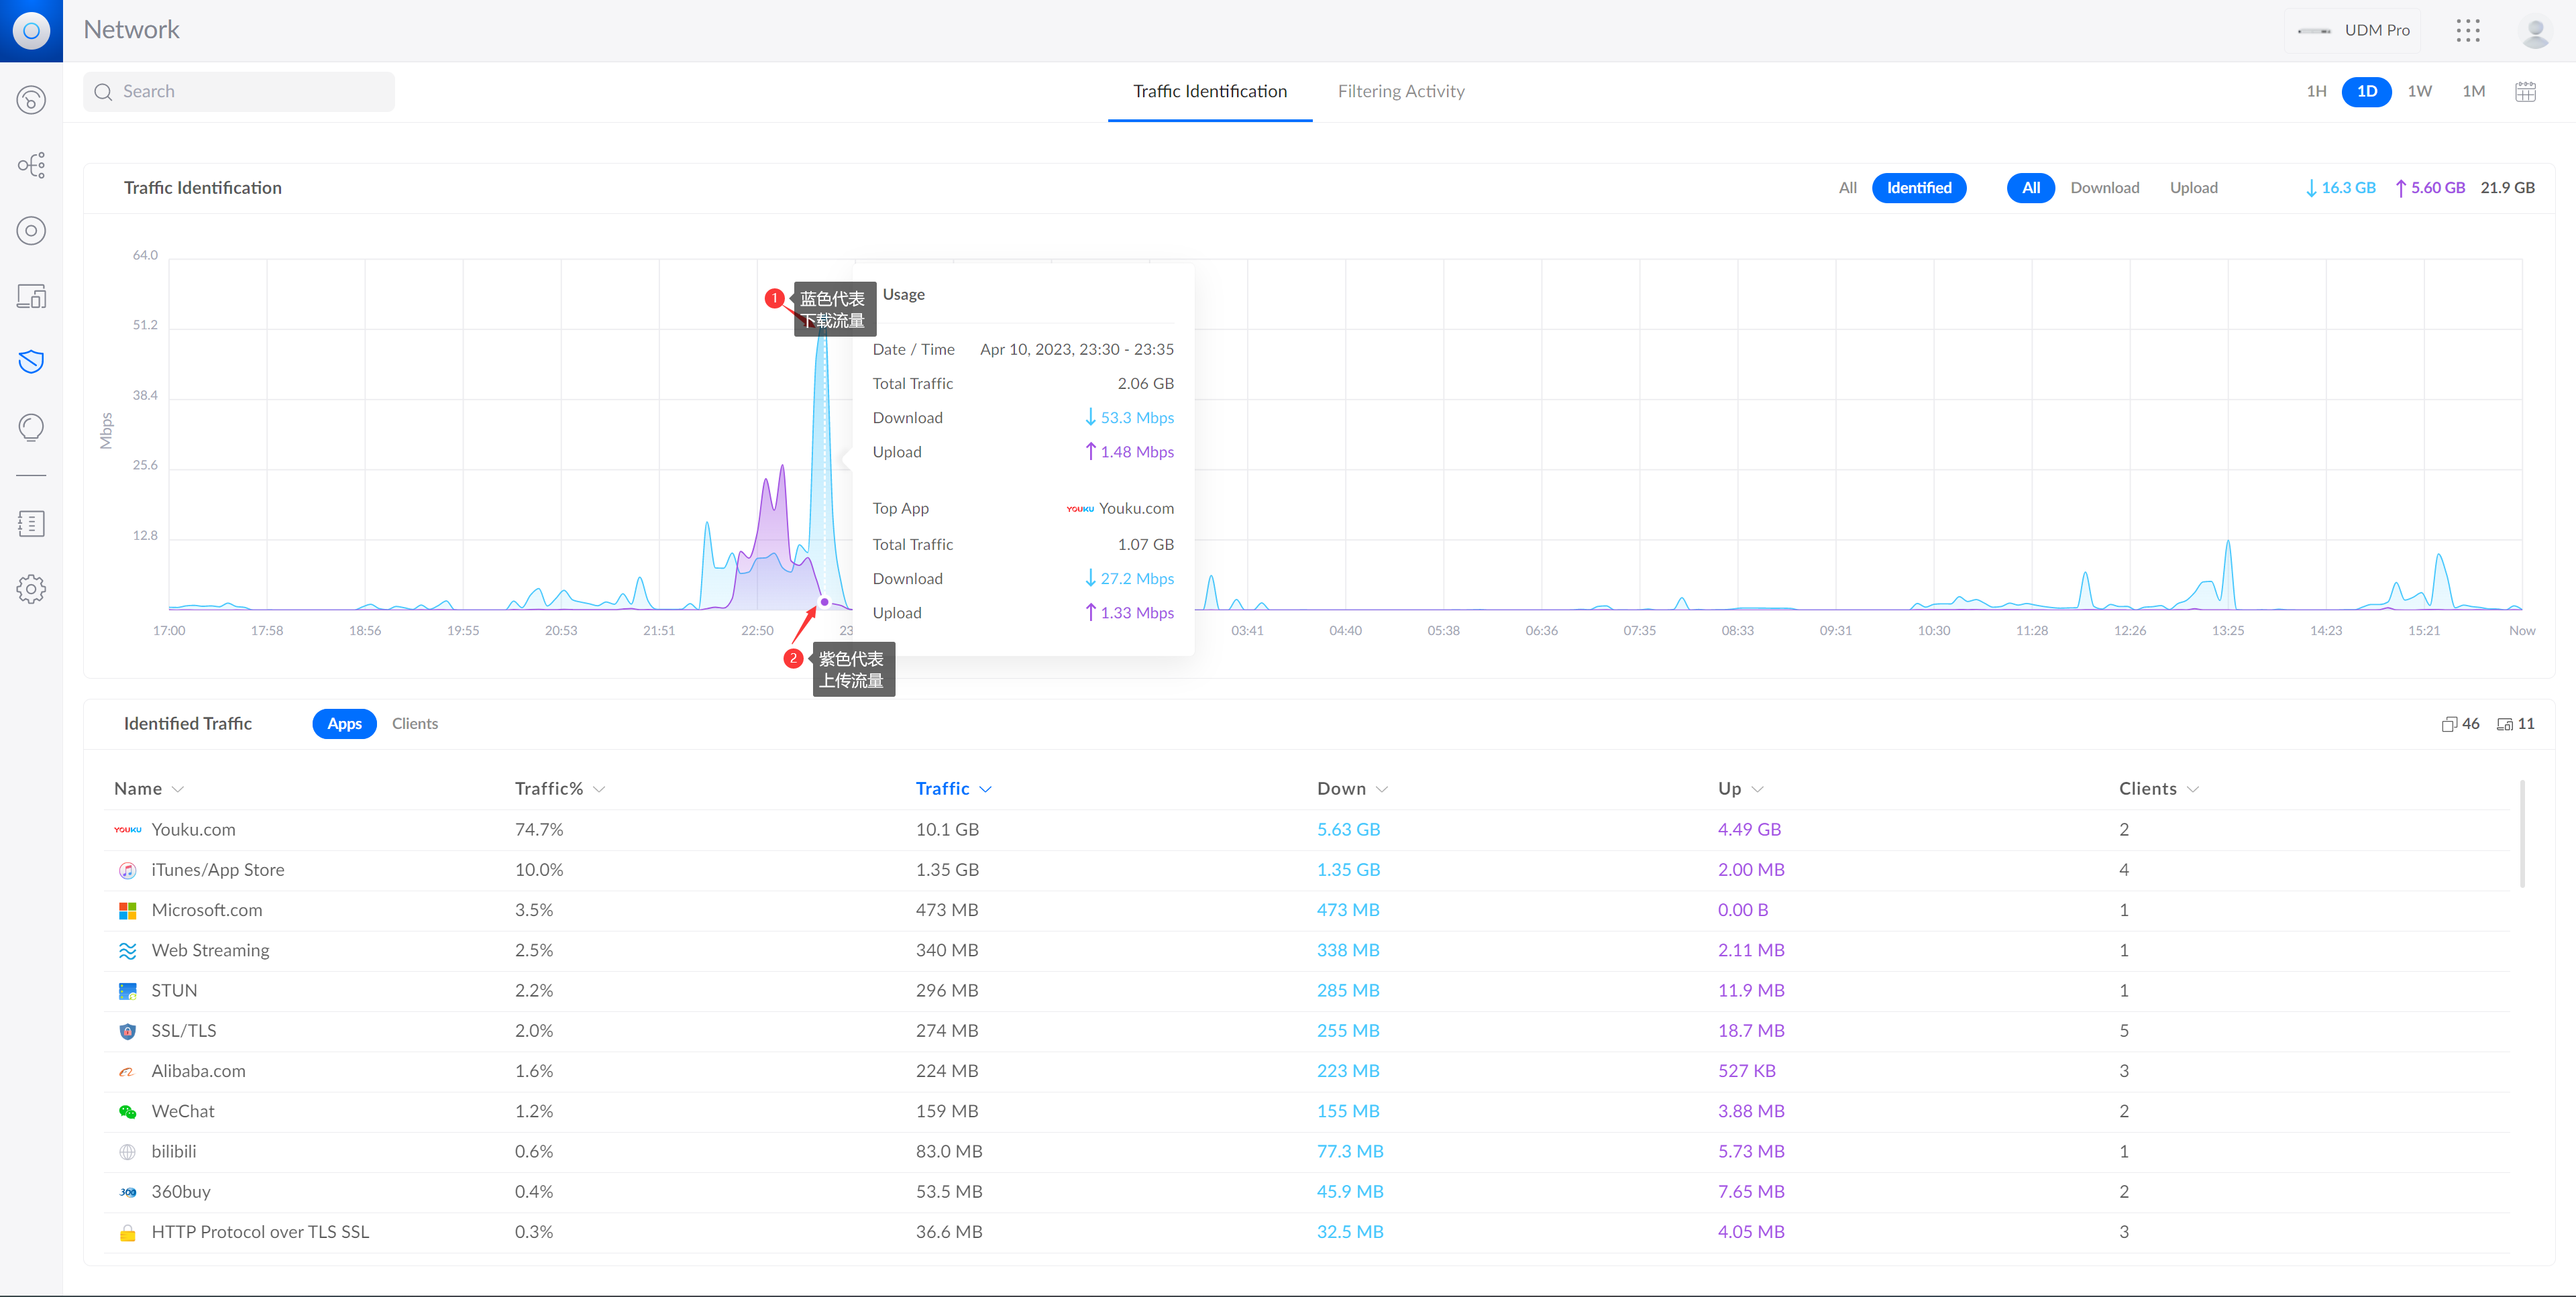Click the Web Streaming icon

pyautogui.click(x=127, y=951)
